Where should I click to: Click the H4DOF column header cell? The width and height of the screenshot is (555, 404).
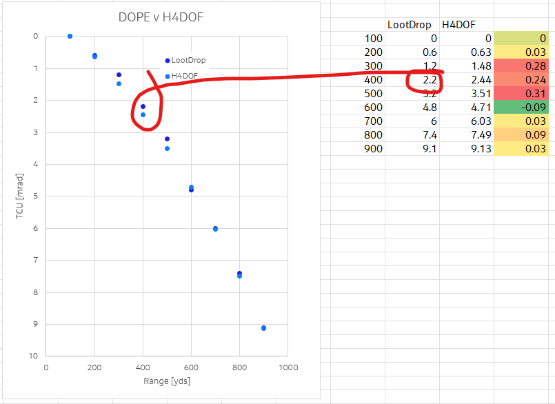458,25
